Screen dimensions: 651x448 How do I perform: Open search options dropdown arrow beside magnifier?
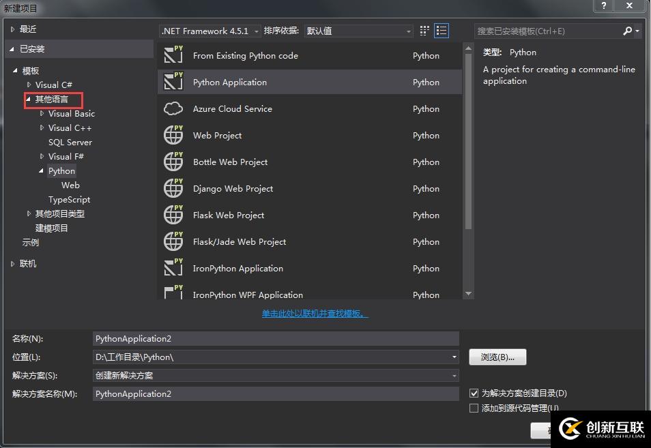(x=637, y=31)
